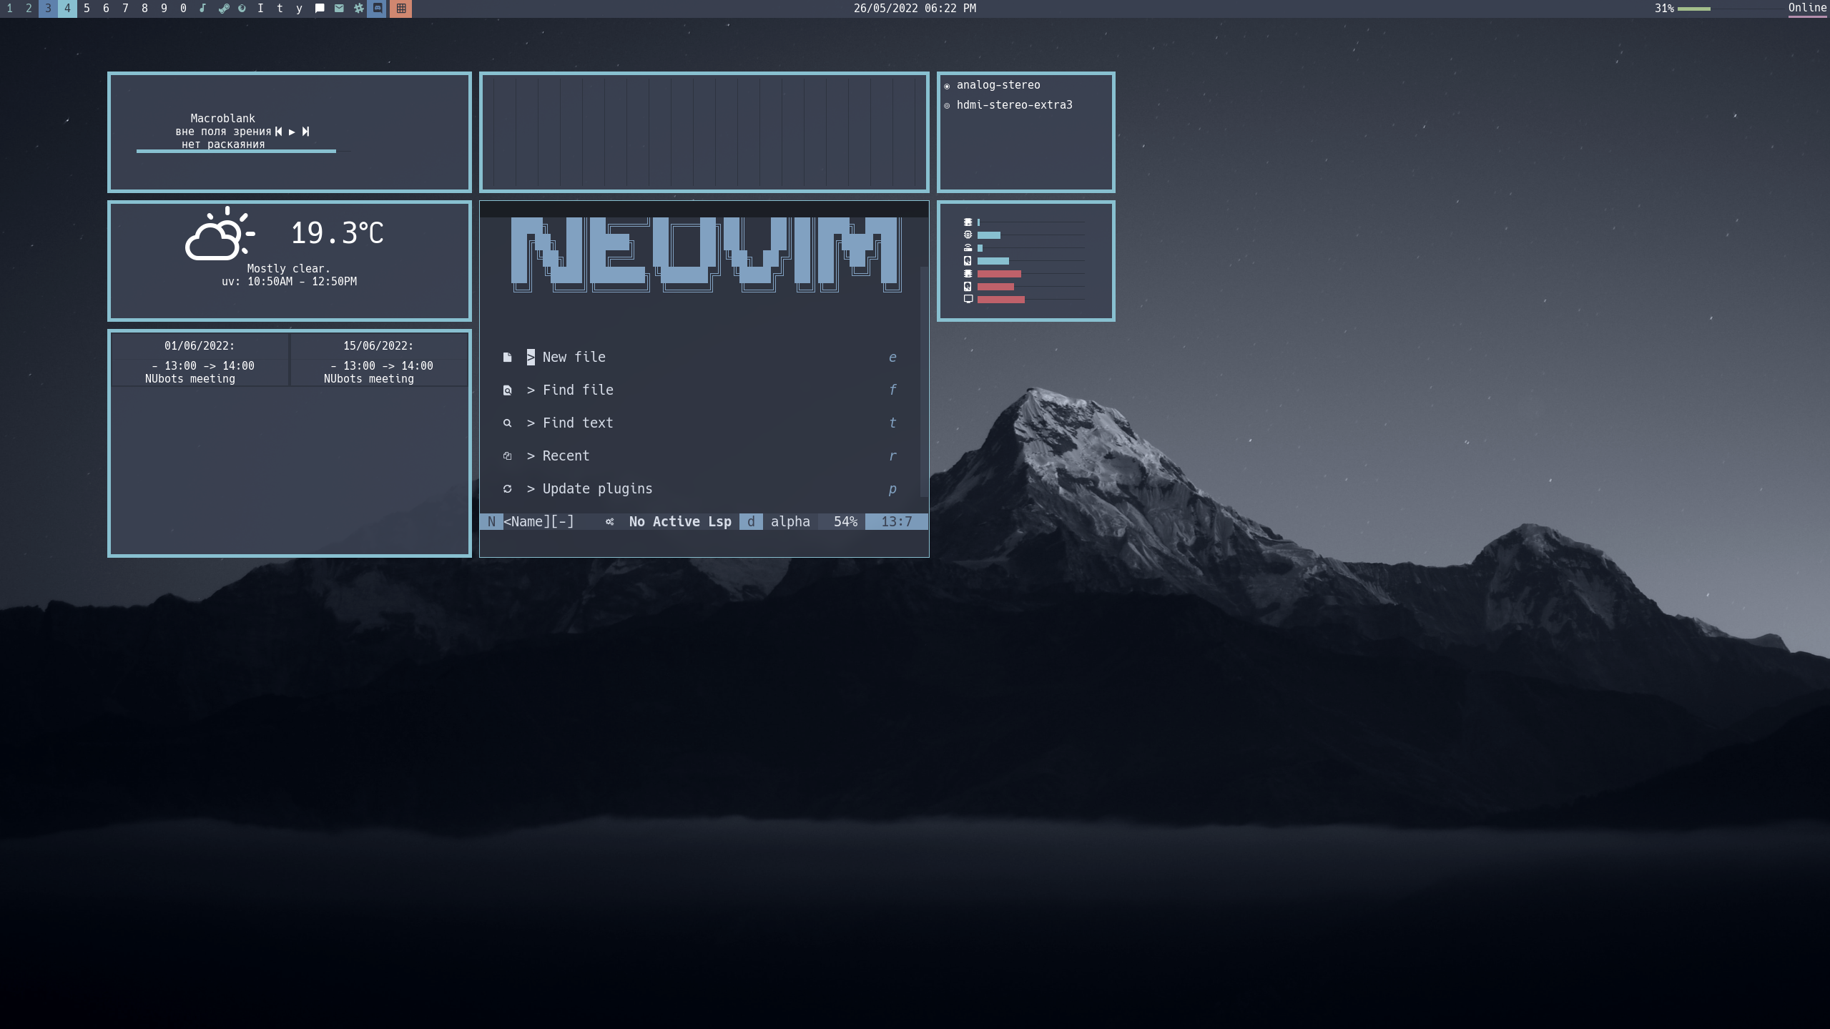The image size is (1830, 1029).
Task: Click the hard disk icon beside the teal bar
Action: coord(968,260)
